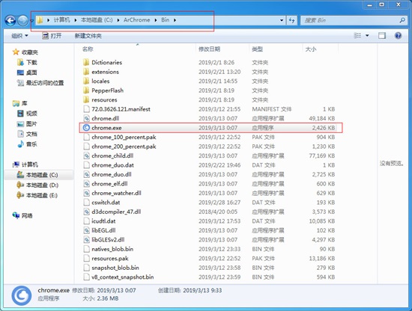This screenshot has height=311, width=412.
Task: Select the chrome_elf.dll file icon
Action: coord(86,184)
